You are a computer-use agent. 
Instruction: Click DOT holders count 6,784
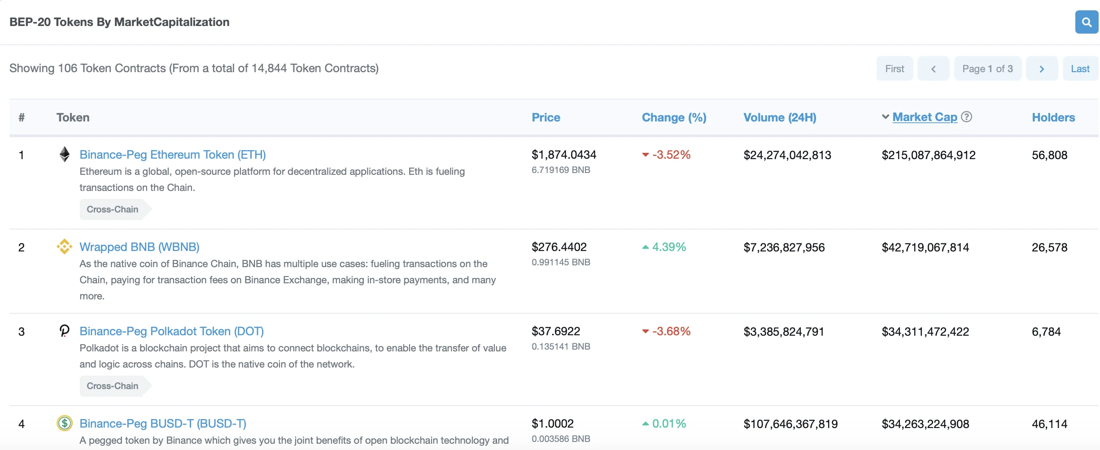click(1046, 332)
